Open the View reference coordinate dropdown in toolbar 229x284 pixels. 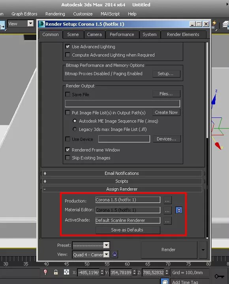(30, 24)
